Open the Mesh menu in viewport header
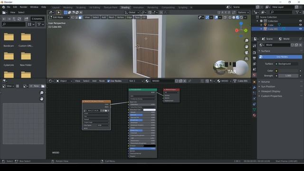 112,17
